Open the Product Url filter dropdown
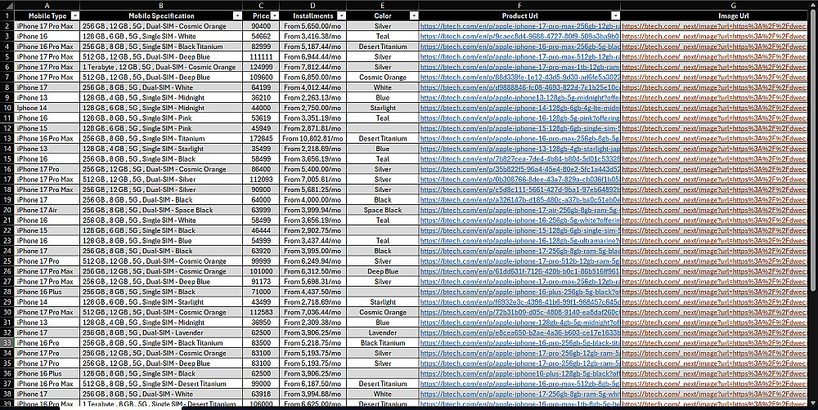 click(x=616, y=16)
